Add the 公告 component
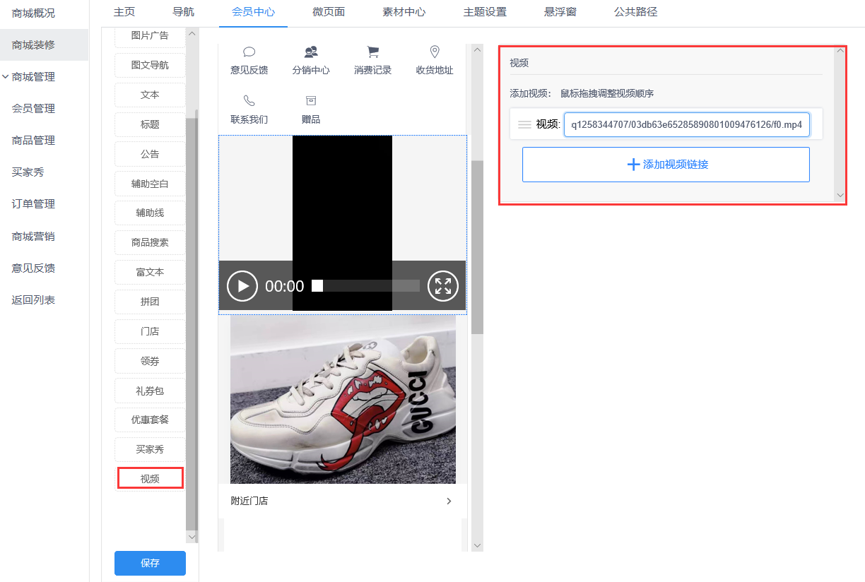The width and height of the screenshot is (865, 582). pos(150,154)
